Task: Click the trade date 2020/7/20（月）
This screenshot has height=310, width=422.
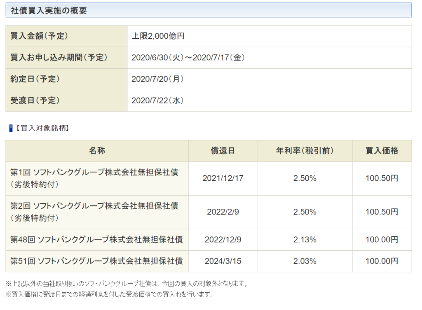Action: (x=158, y=79)
